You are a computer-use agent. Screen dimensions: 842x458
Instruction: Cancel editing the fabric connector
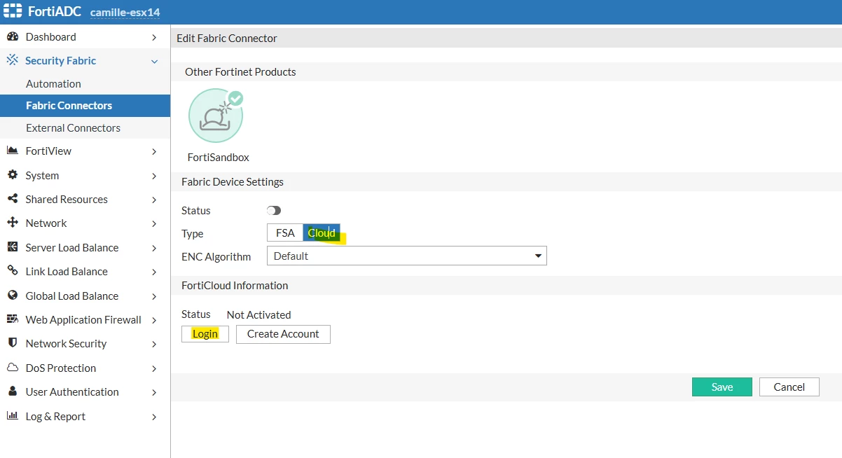tap(789, 387)
